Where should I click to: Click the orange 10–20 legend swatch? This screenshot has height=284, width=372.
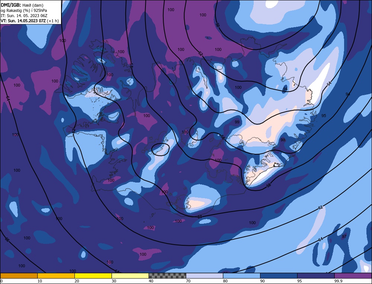click(56, 275)
